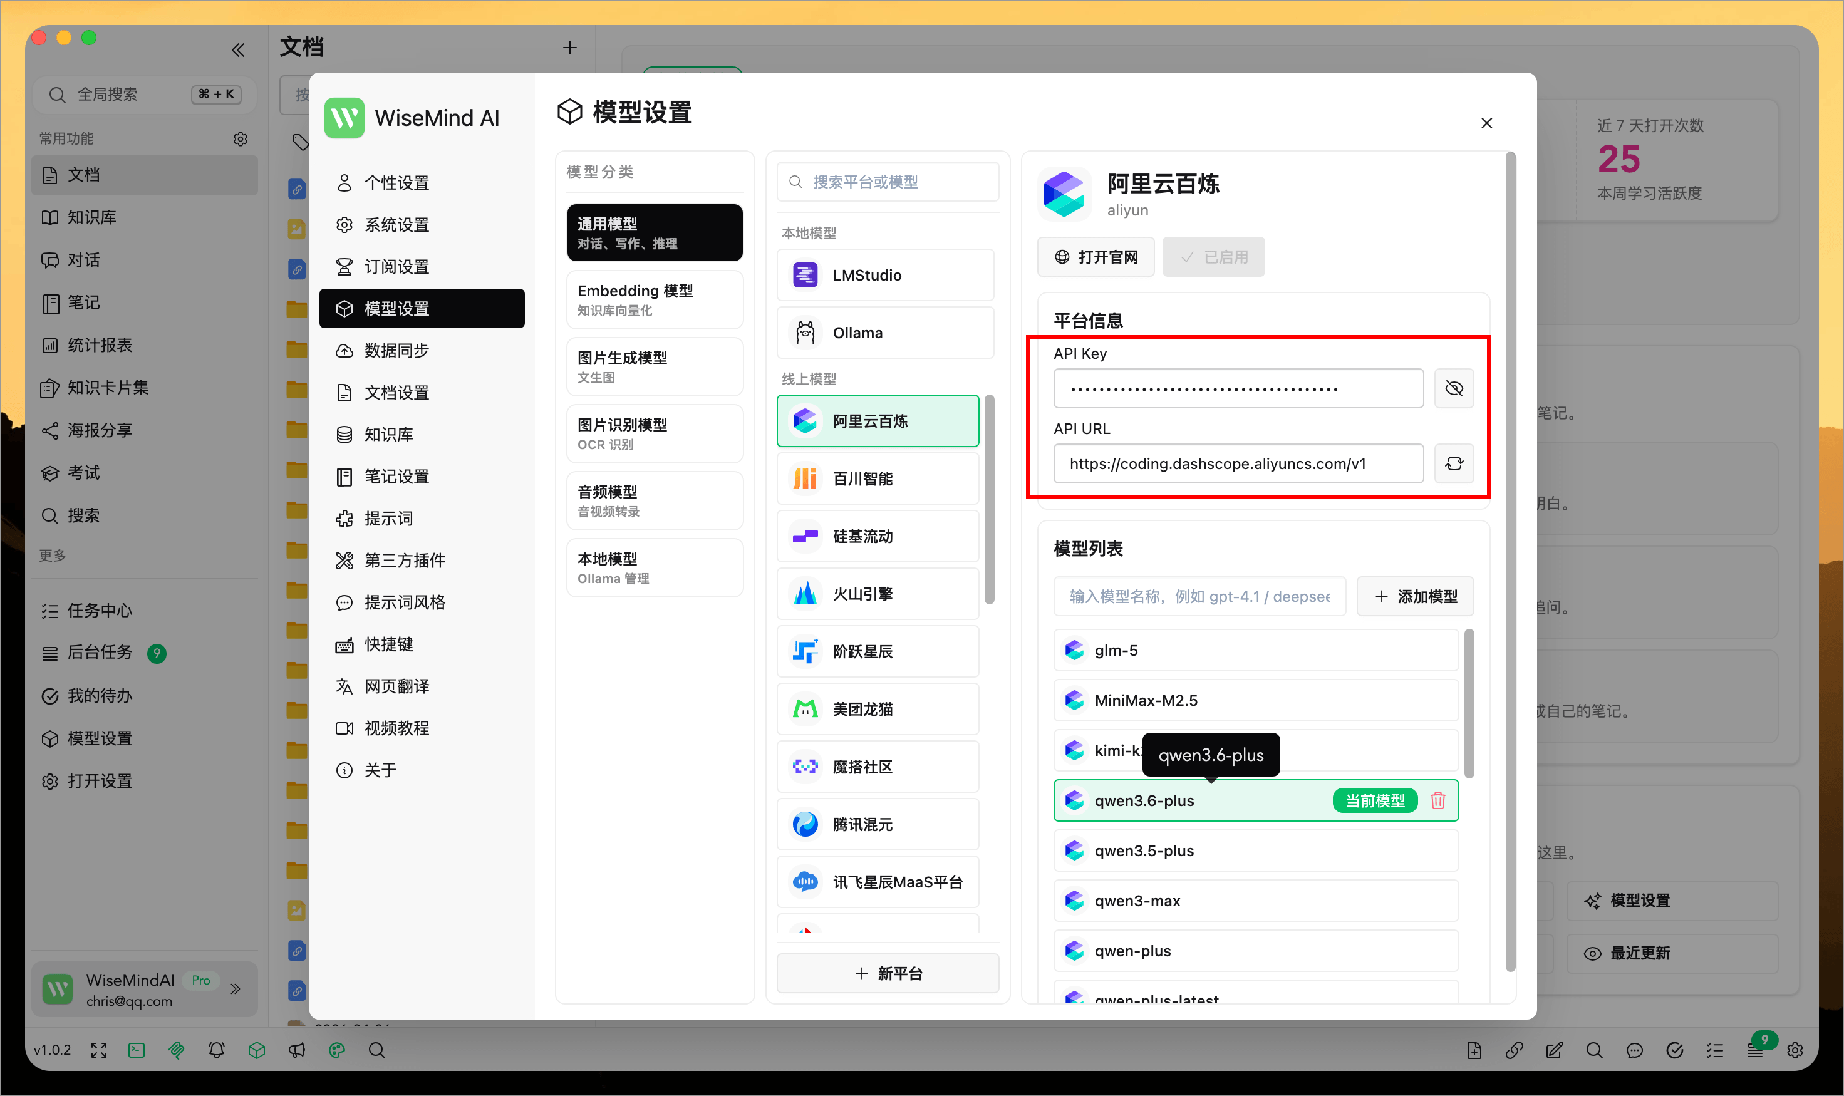This screenshot has width=1844, height=1096.
Task: Select 阿里云百炼 platform in list
Action: coord(878,421)
